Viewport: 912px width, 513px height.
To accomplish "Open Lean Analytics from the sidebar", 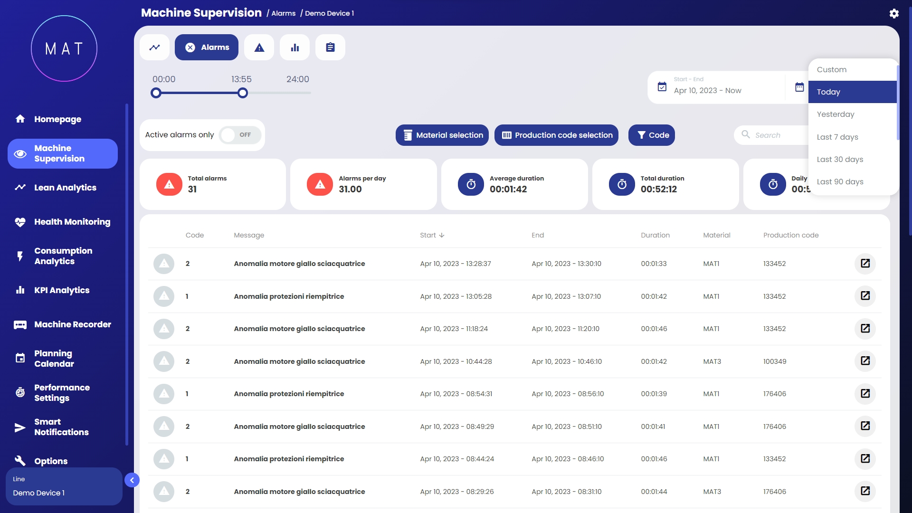I will pos(65,188).
